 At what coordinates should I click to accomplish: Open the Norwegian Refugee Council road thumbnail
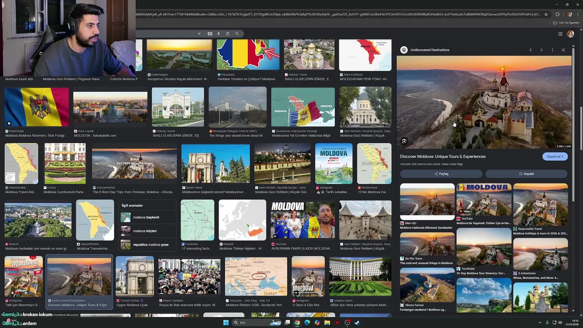coord(237,107)
